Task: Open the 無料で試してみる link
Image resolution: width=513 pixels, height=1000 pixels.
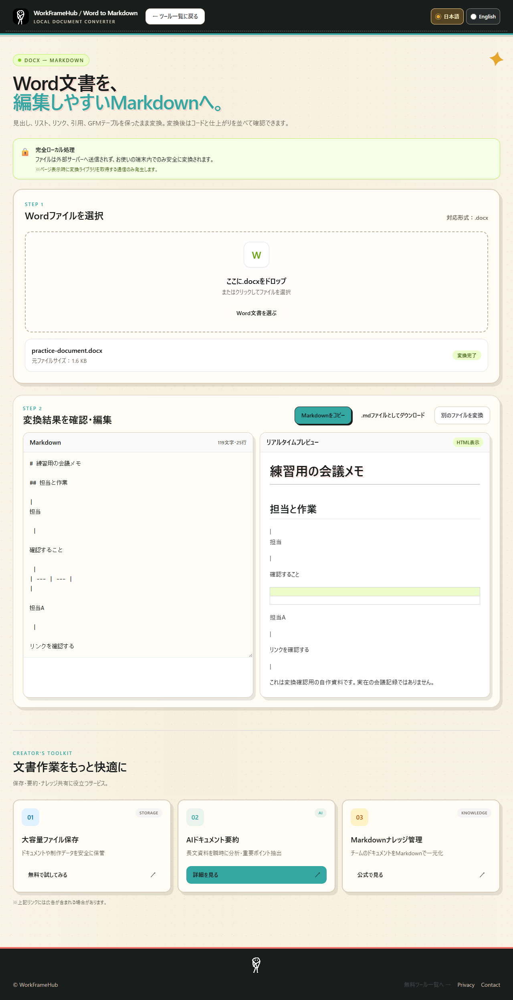Action: pyautogui.click(x=92, y=874)
